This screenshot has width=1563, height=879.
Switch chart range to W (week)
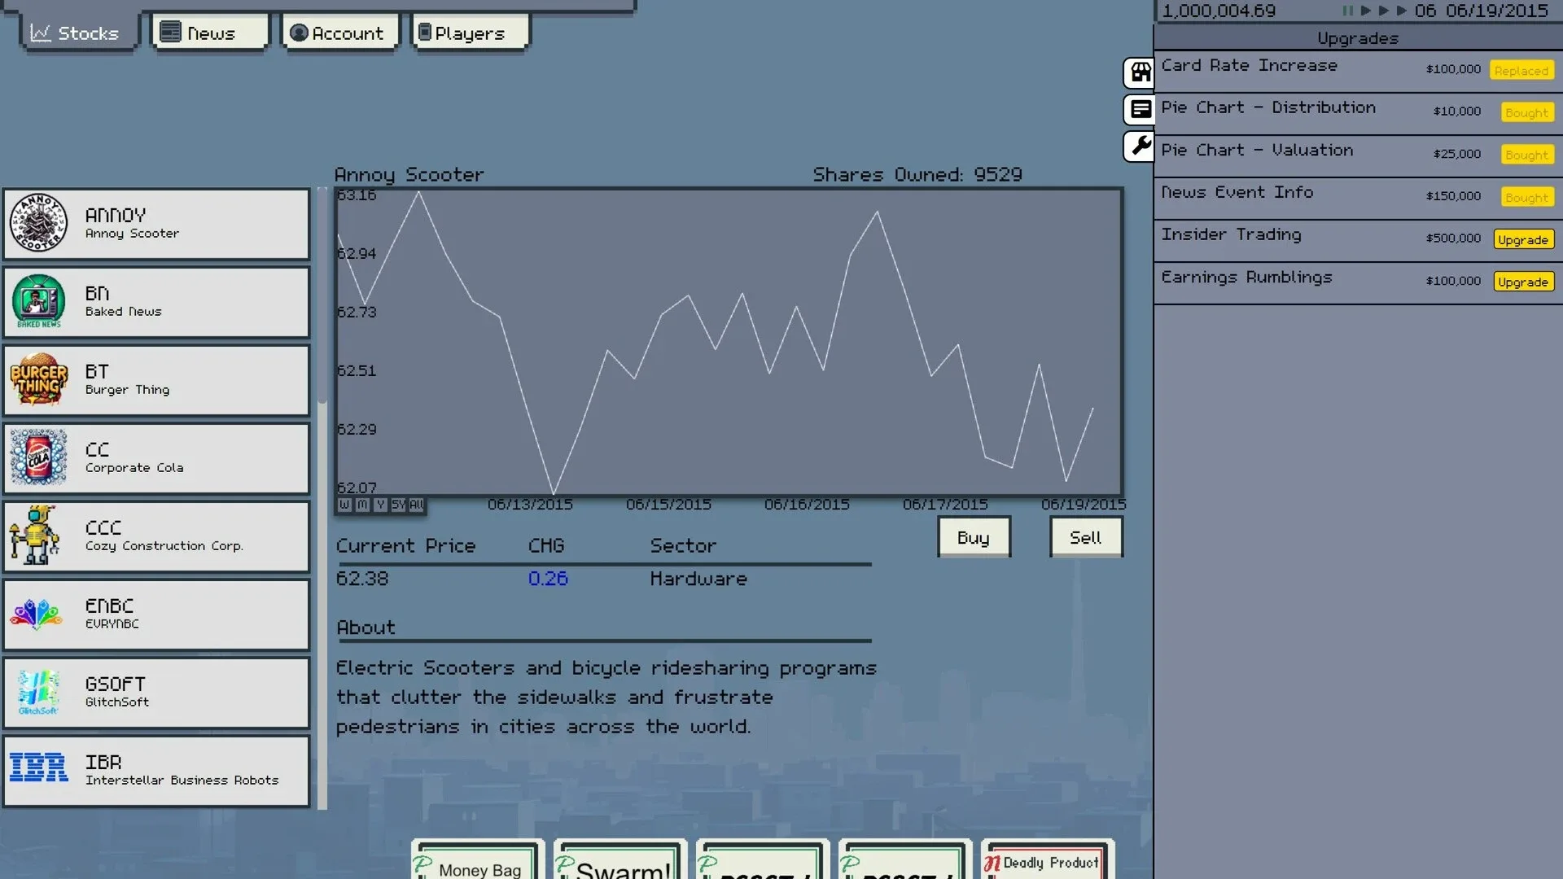344,505
